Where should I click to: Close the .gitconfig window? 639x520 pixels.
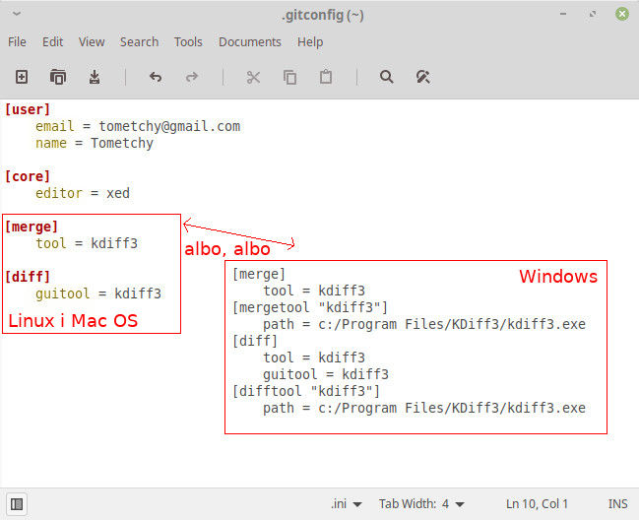(x=622, y=14)
